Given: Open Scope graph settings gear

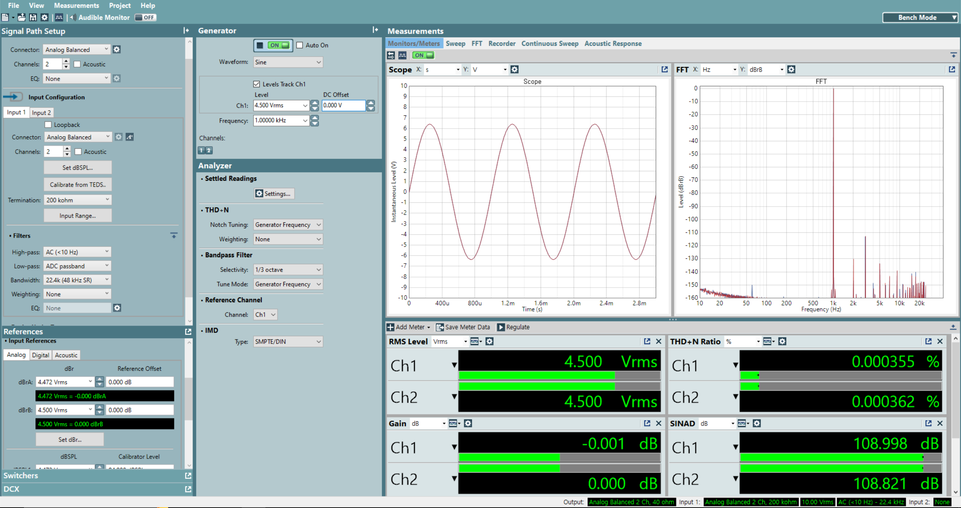Looking at the screenshot, I should click(x=515, y=69).
